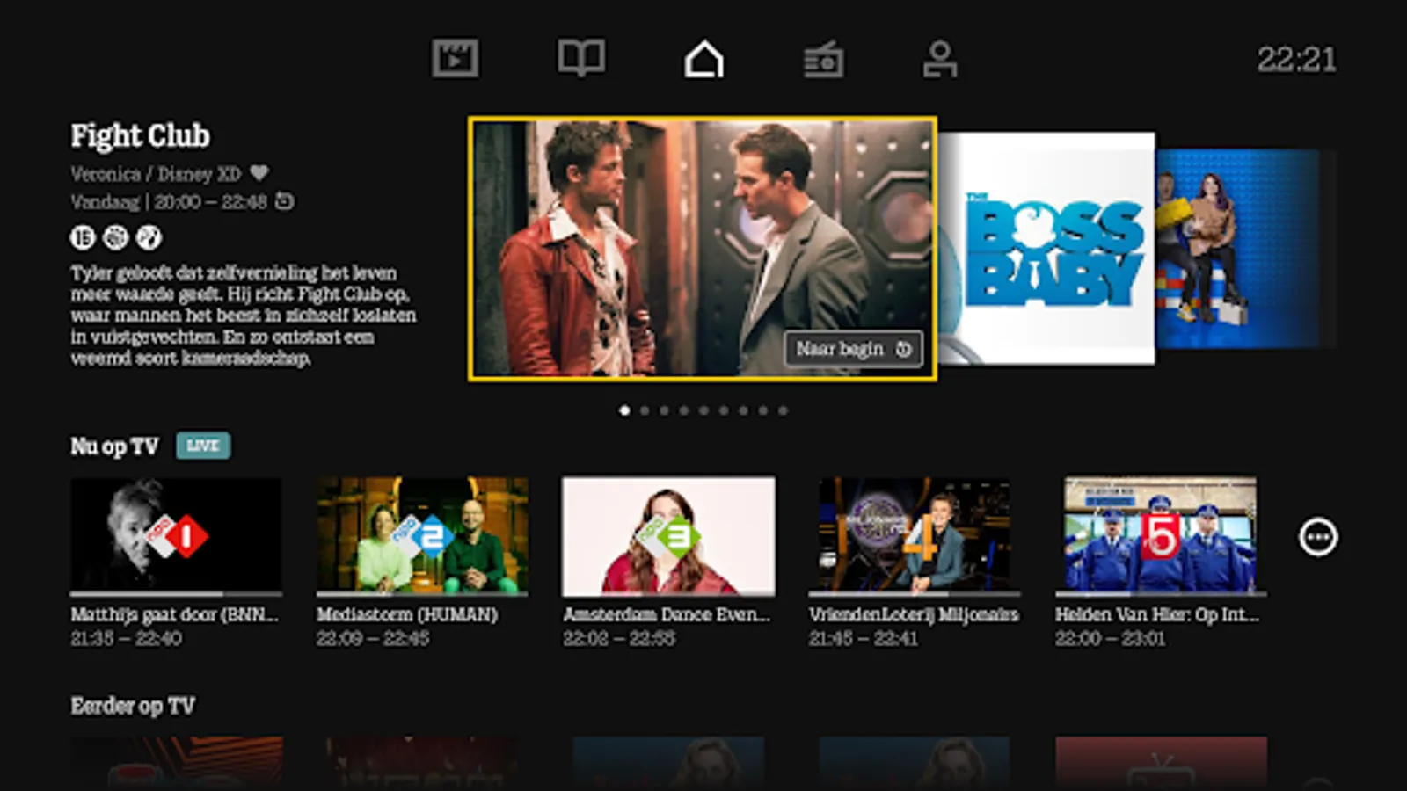Jump to the first carousel page dot

(624, 410)
